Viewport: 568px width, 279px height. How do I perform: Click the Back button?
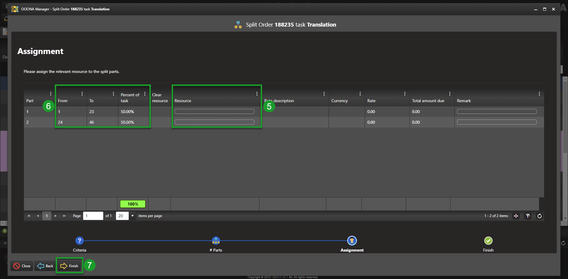(45, 266)
